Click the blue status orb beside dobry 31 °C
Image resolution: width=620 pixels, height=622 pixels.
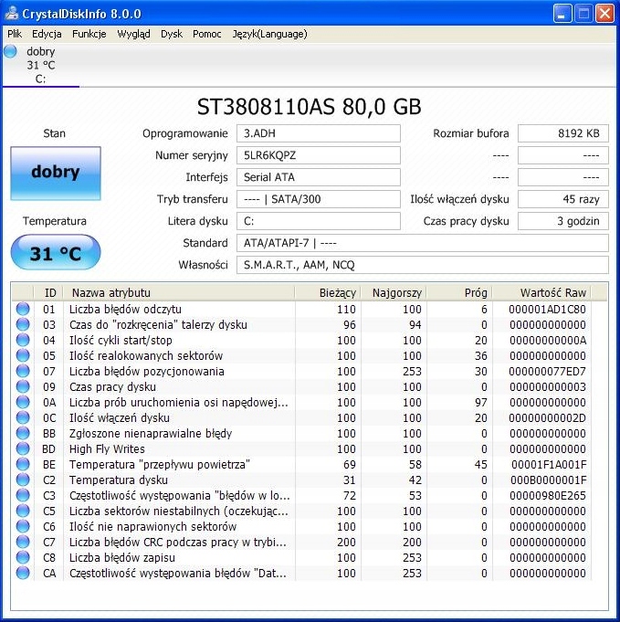coord(10,51)
